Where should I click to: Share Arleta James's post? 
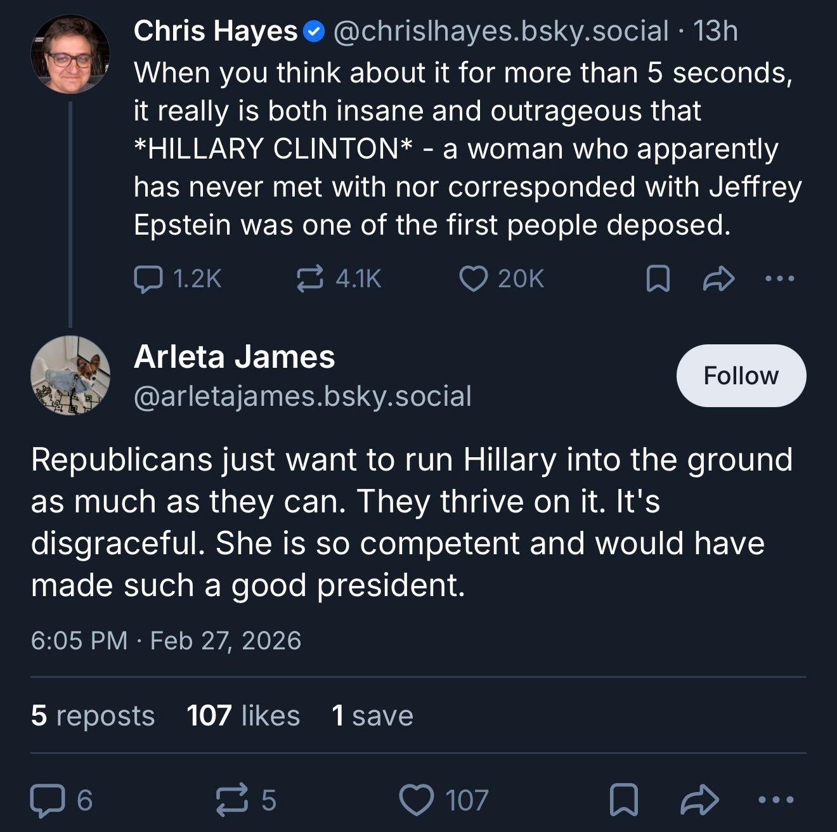tap(699, 800)
